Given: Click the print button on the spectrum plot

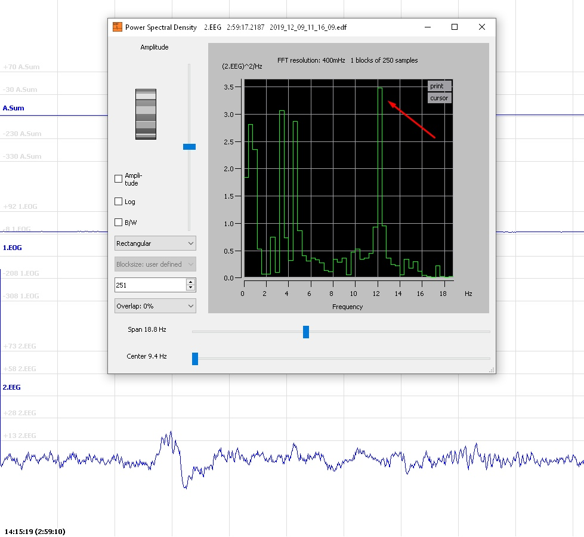Looking at the screenshot, I should [440, 86].
